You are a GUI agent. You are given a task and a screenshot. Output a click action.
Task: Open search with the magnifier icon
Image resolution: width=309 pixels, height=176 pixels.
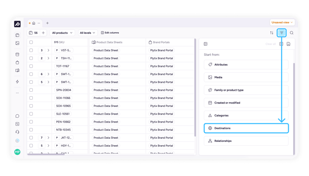[291, 33]
